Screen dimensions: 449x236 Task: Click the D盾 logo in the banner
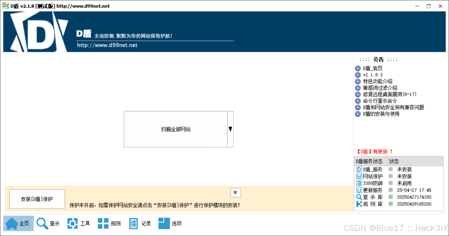39,32
